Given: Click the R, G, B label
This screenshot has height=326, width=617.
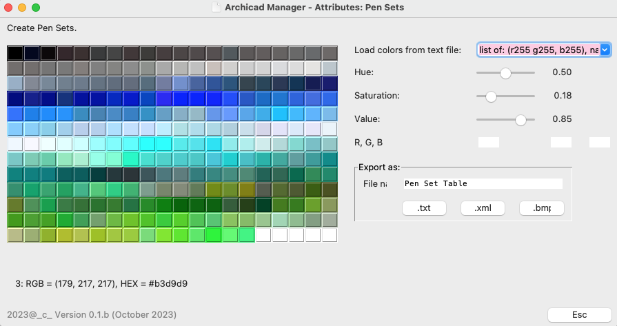Looking at the screenshot, I should 368,143.
